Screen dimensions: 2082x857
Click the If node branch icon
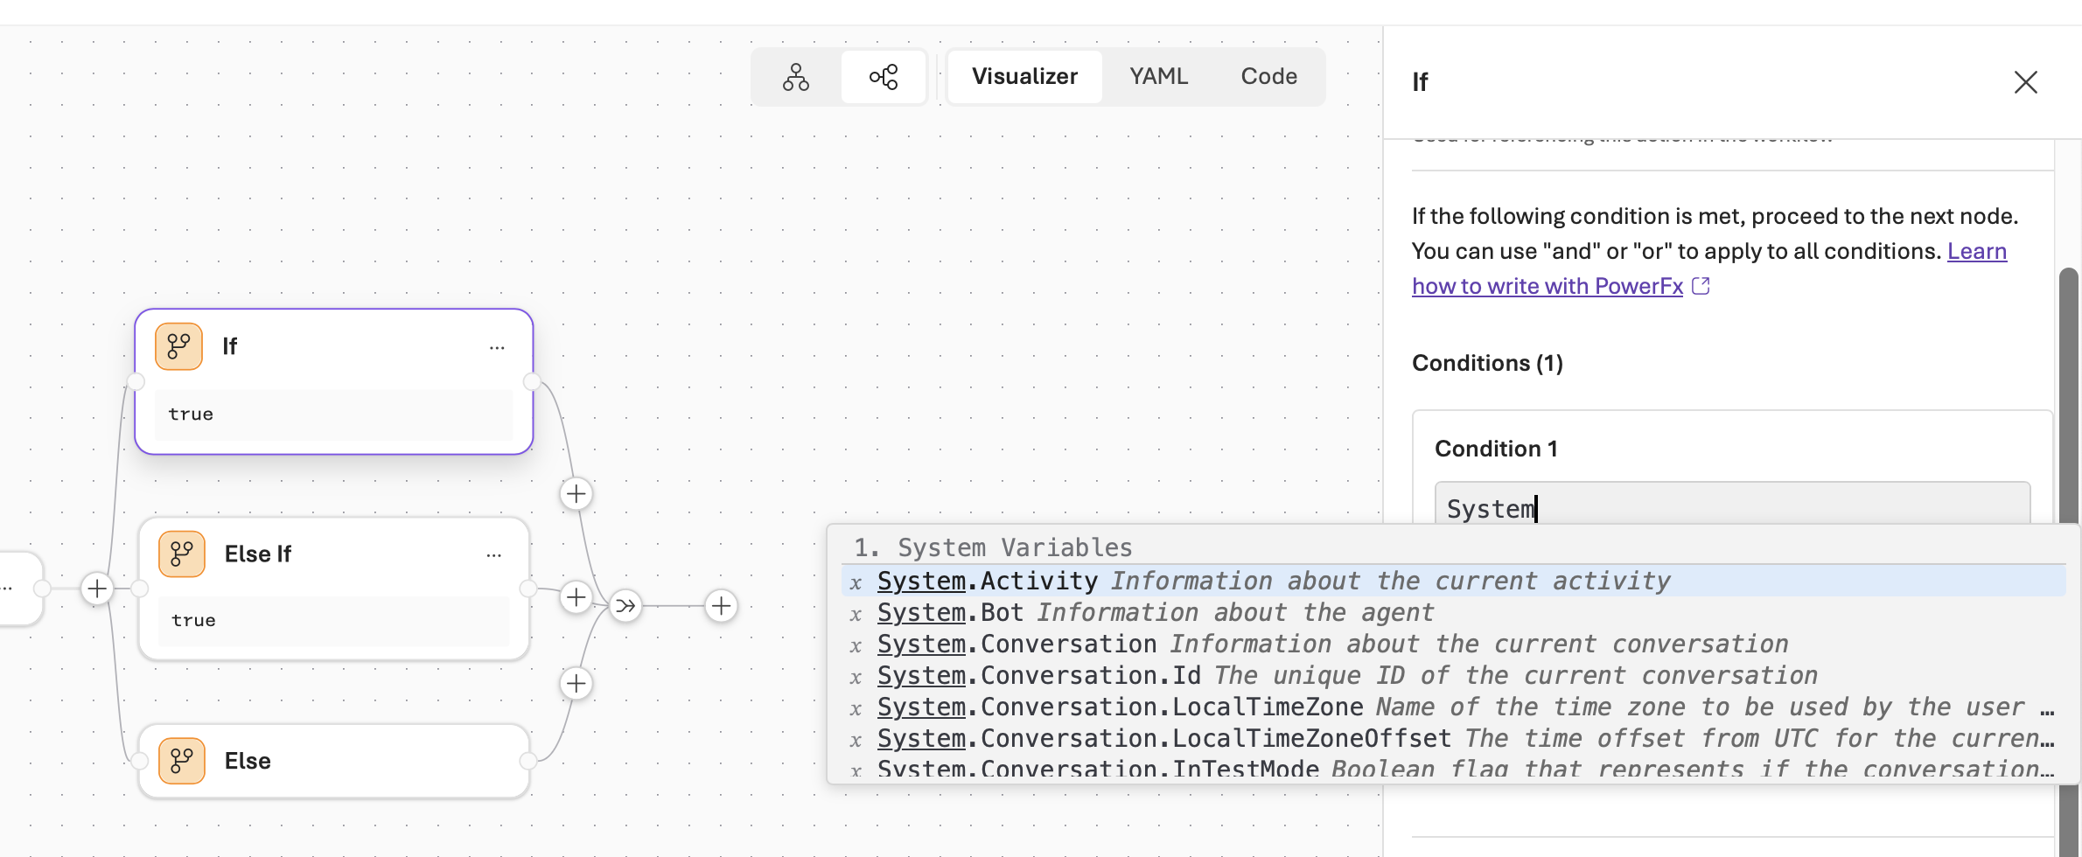click(178, 346)
